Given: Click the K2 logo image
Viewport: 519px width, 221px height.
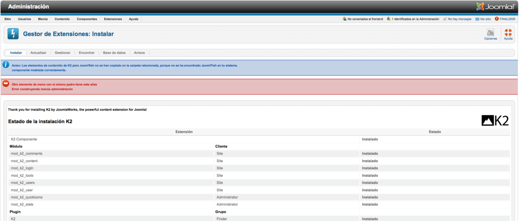Looking at the screenshot, I should (x=495, y=120).
